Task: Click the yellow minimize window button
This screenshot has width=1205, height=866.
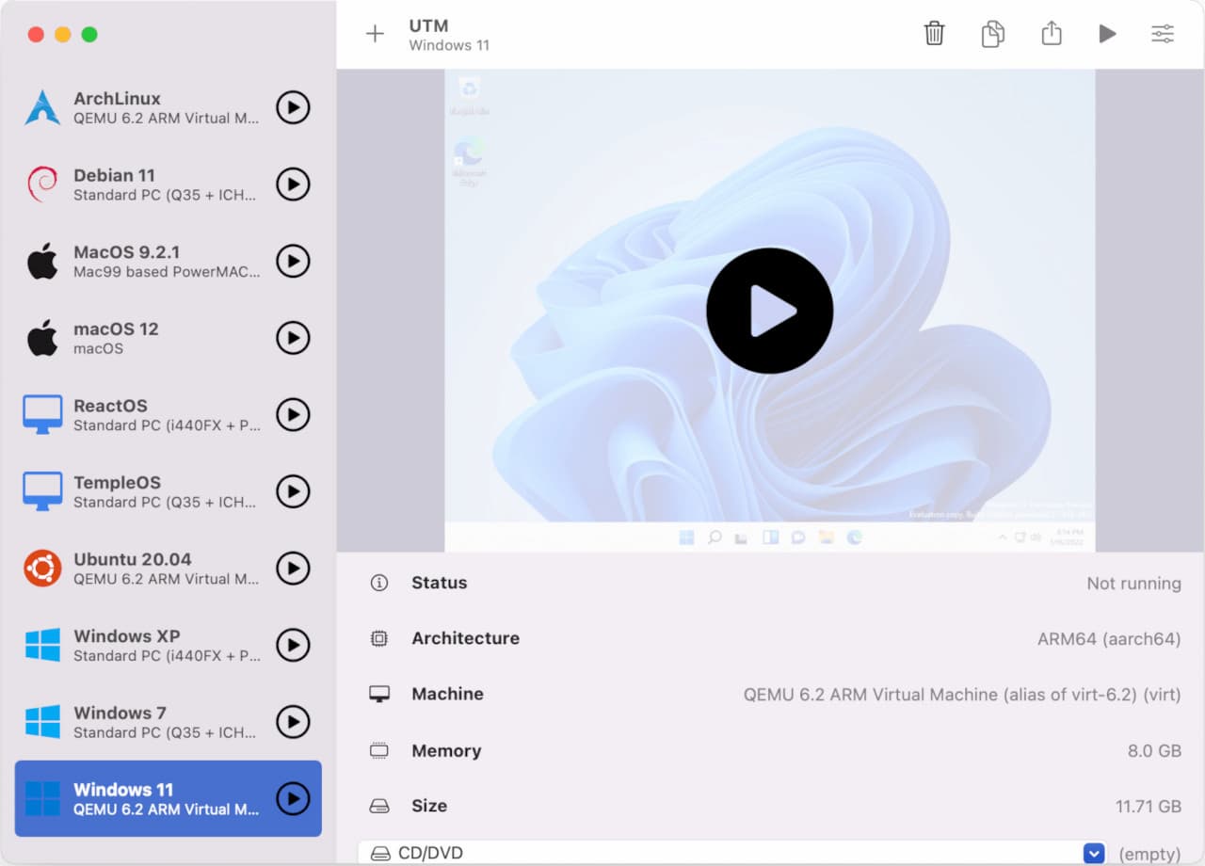Action: pos(62,34)
